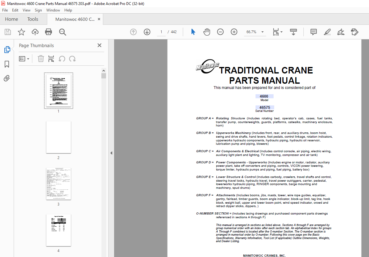Select page 2 thumbnail
This screenshot has height=257, width=369.
[x=58, y=137]
